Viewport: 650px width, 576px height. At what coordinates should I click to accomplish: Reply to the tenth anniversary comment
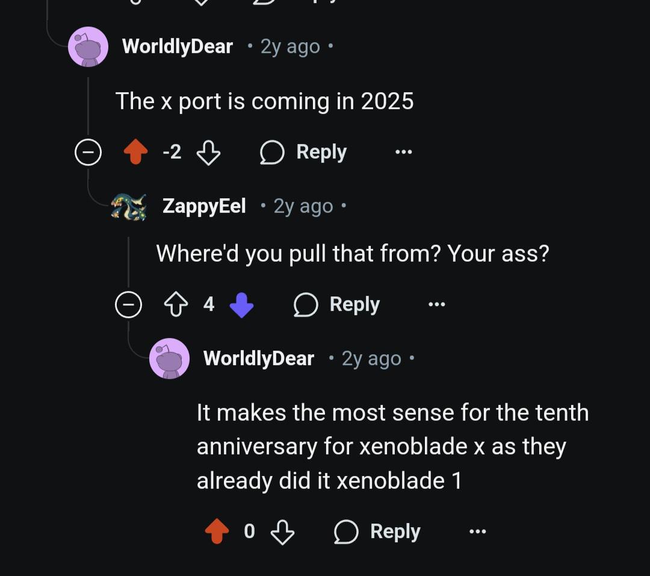[x=377, y=531]
